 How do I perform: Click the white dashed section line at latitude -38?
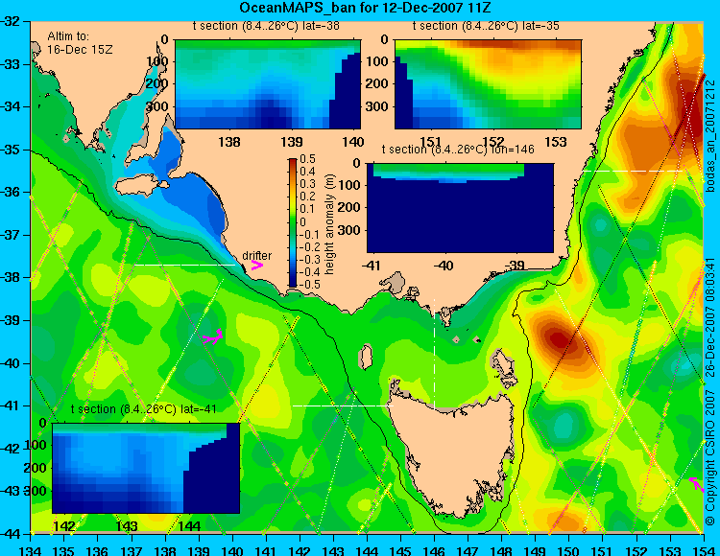point(184,265)
